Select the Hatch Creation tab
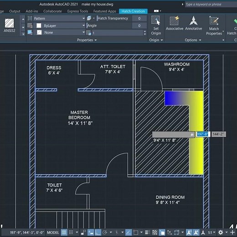 tap(133, 11)
